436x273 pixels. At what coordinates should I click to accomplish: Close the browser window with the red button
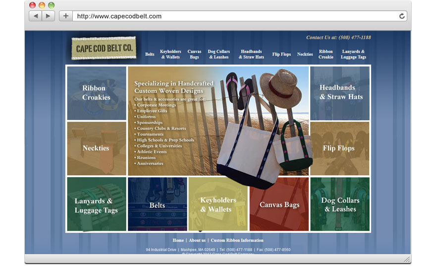33,5
